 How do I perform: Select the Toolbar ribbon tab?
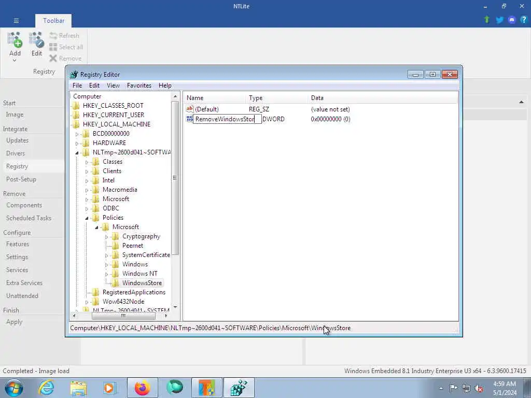(x=53, y=21)
